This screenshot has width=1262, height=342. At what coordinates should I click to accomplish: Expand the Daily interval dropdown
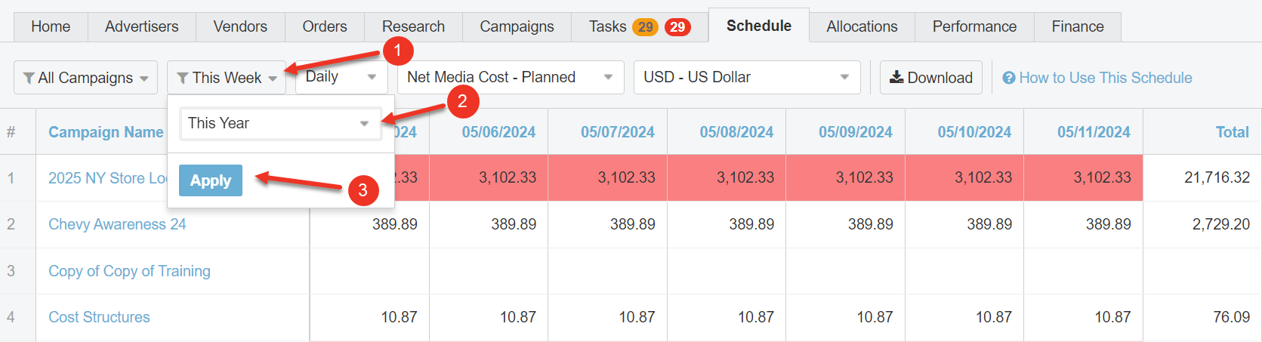tap(341, 77)
